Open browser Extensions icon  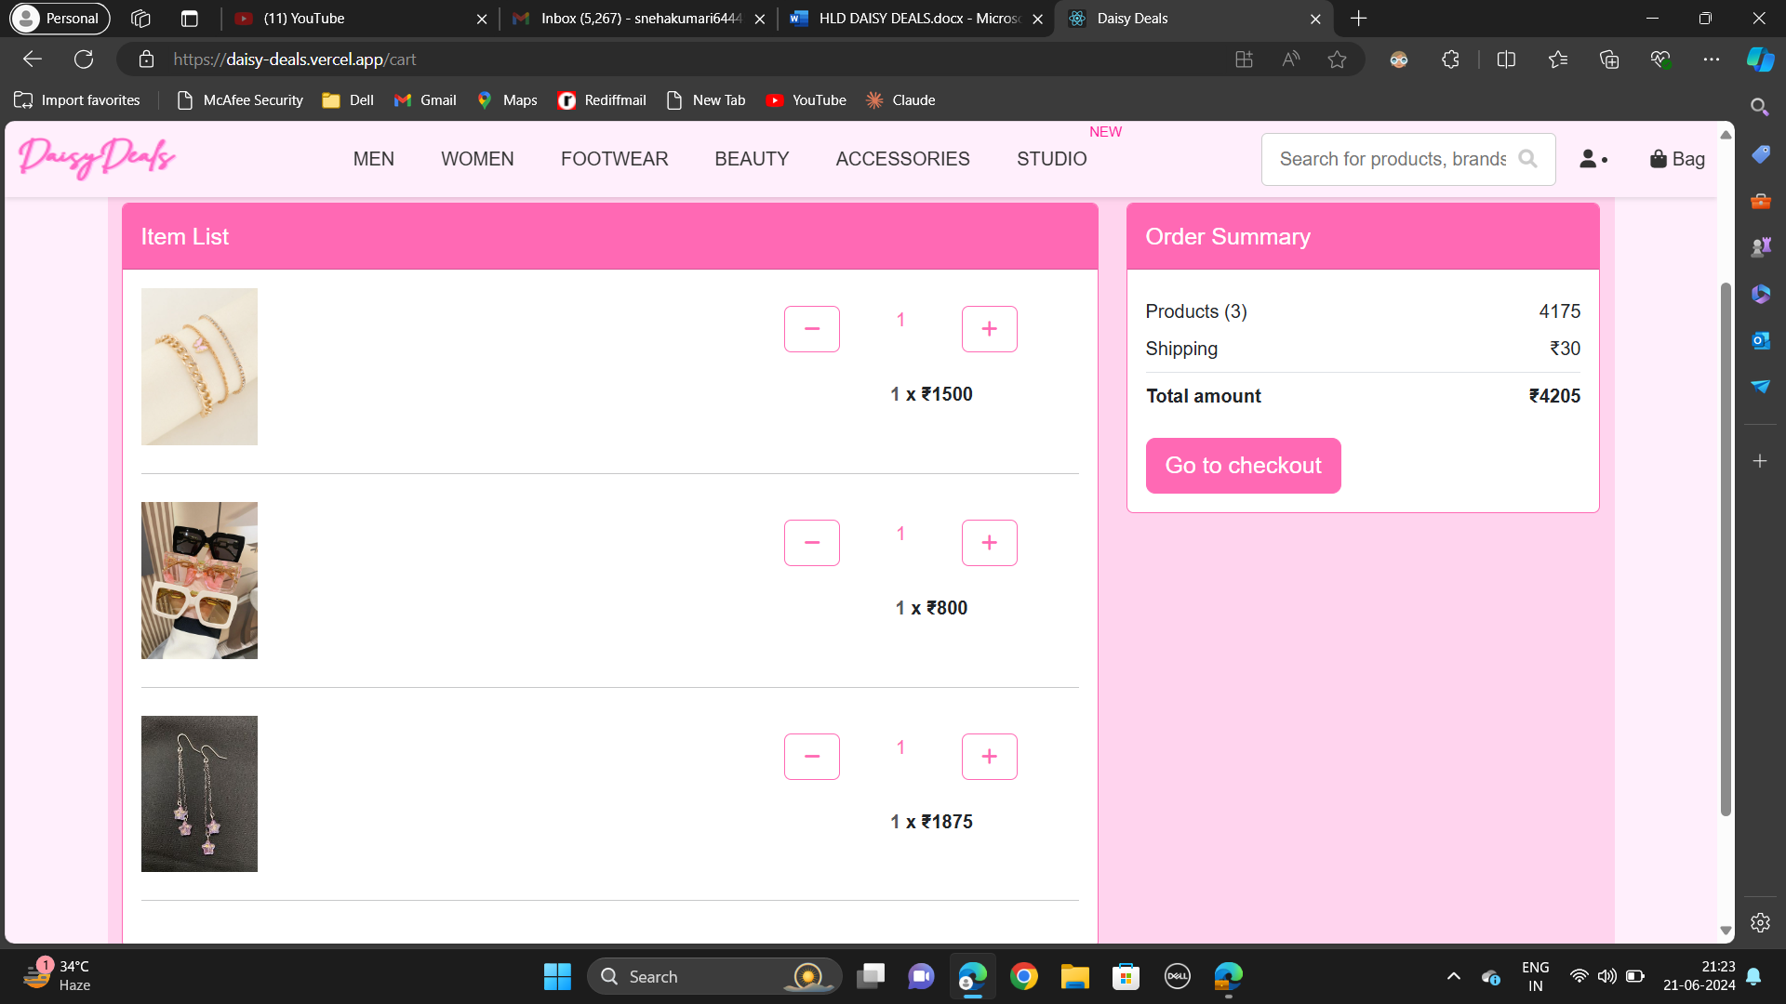pyautogui.click(x=1450, y=59)
